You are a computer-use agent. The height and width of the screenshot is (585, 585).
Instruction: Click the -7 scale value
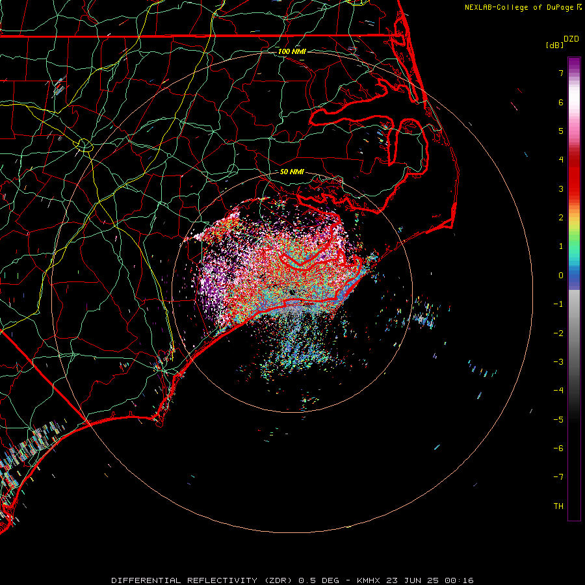[558, 477]
